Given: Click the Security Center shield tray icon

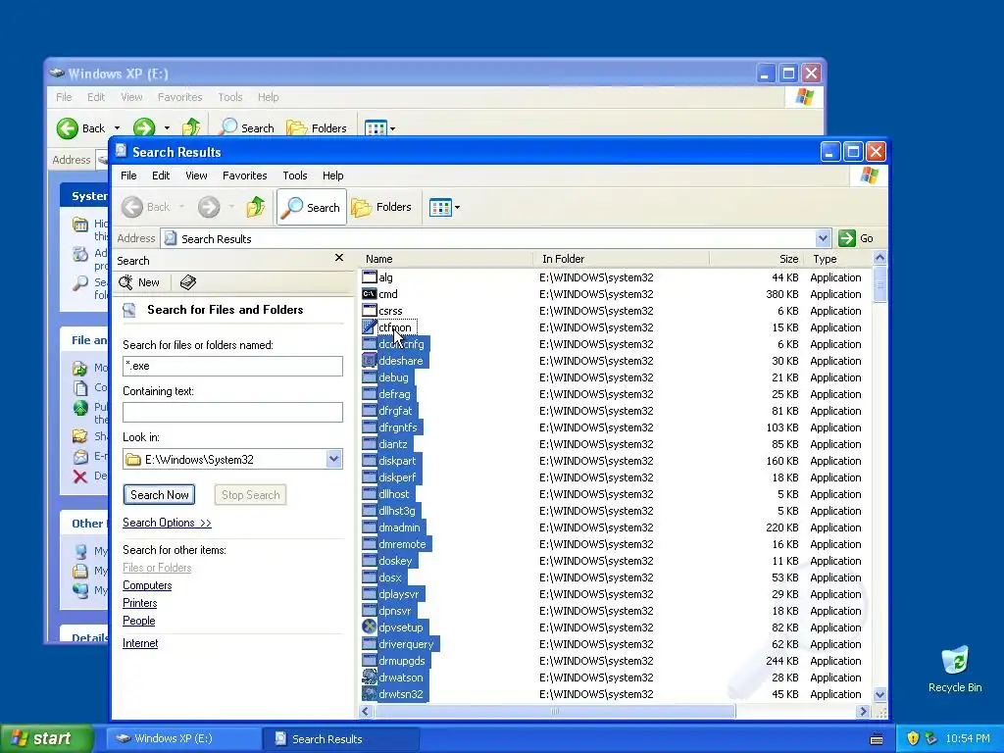Looking at the screenshot, I should point(913,738).
